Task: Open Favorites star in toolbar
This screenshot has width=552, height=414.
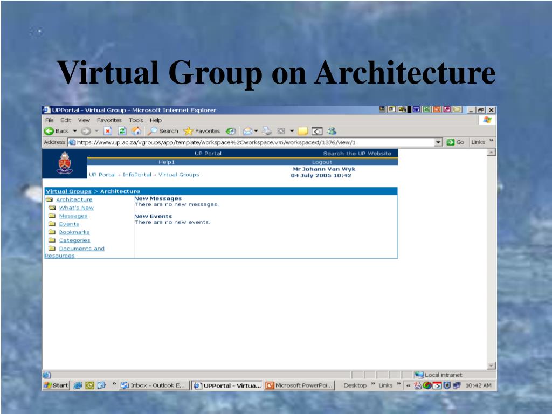Action: [x=189, y=131]
